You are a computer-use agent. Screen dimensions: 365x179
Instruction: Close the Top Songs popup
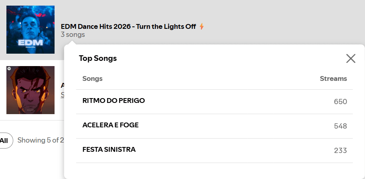[351, 58]
